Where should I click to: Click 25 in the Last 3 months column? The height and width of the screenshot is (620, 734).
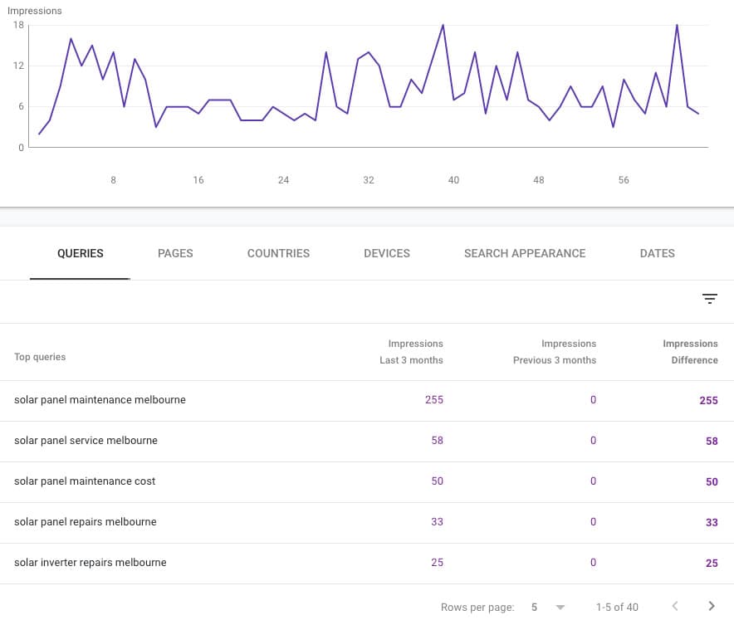click(x=438, y=563)
